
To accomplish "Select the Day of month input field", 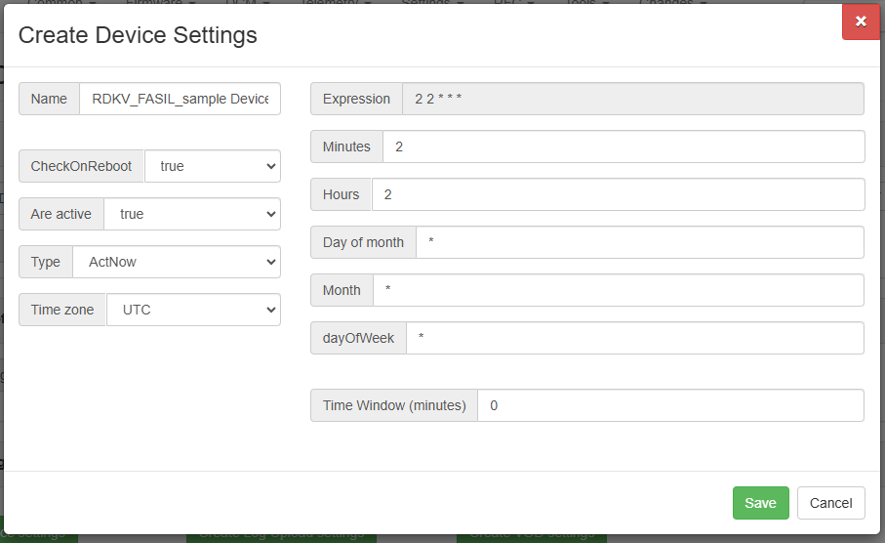I will 640,242.
